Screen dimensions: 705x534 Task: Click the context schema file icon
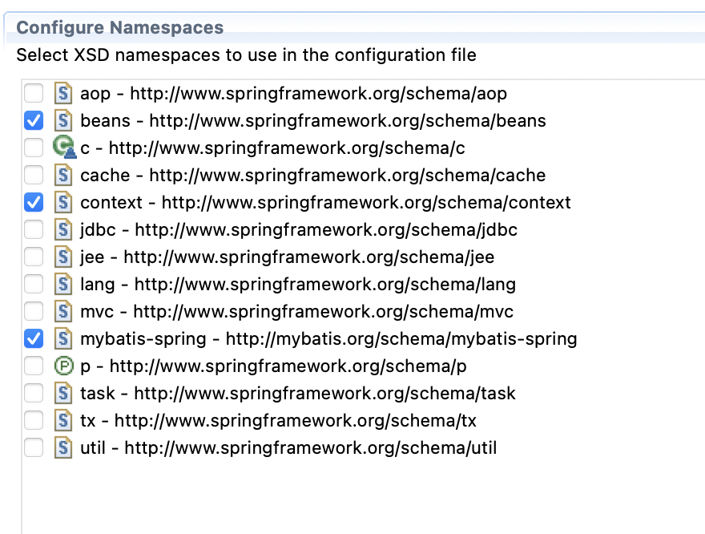[x=63, y=202]
